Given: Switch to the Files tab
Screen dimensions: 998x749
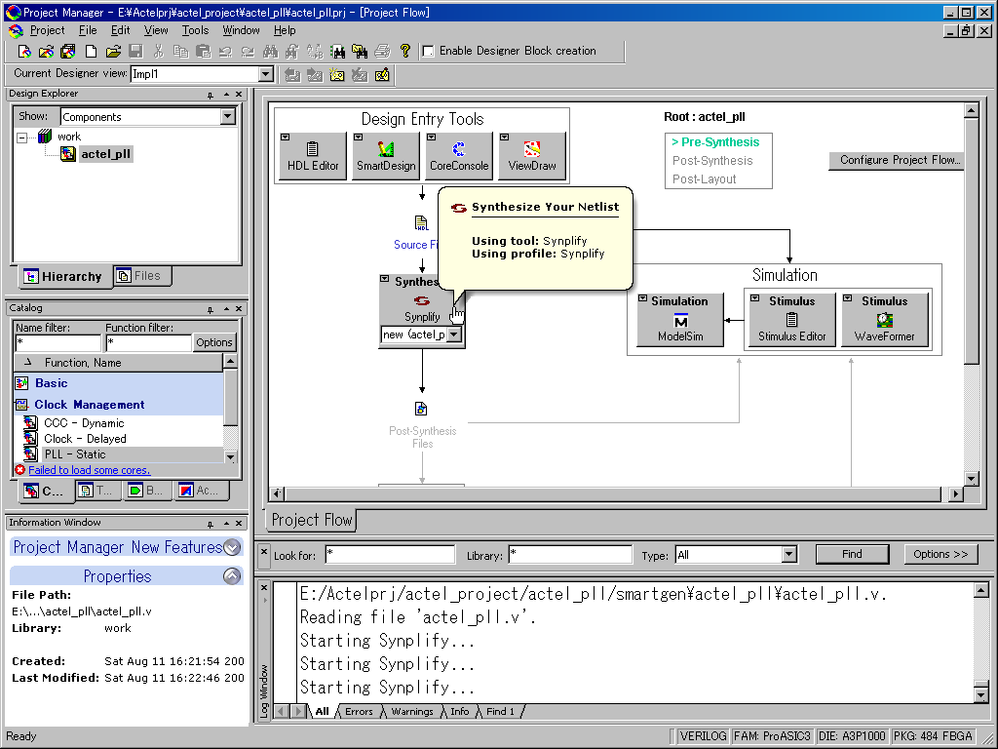Looking at the screenshot, I should tap(142, 276).
